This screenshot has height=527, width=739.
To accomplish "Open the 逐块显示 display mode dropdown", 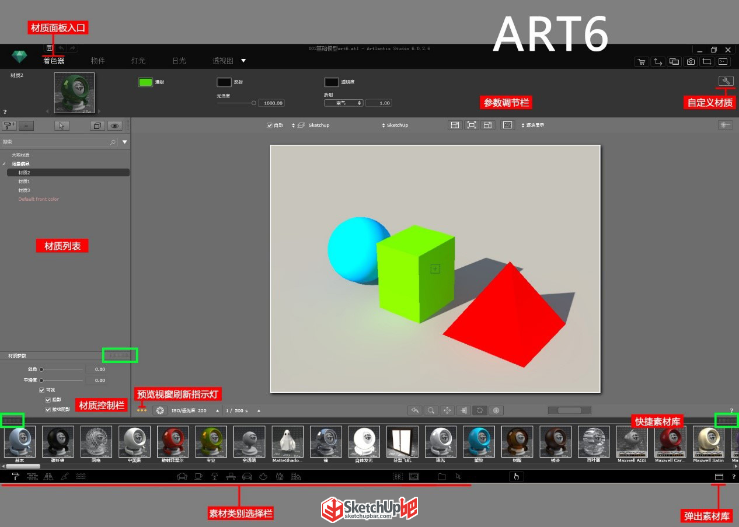I will click(532, 125).
